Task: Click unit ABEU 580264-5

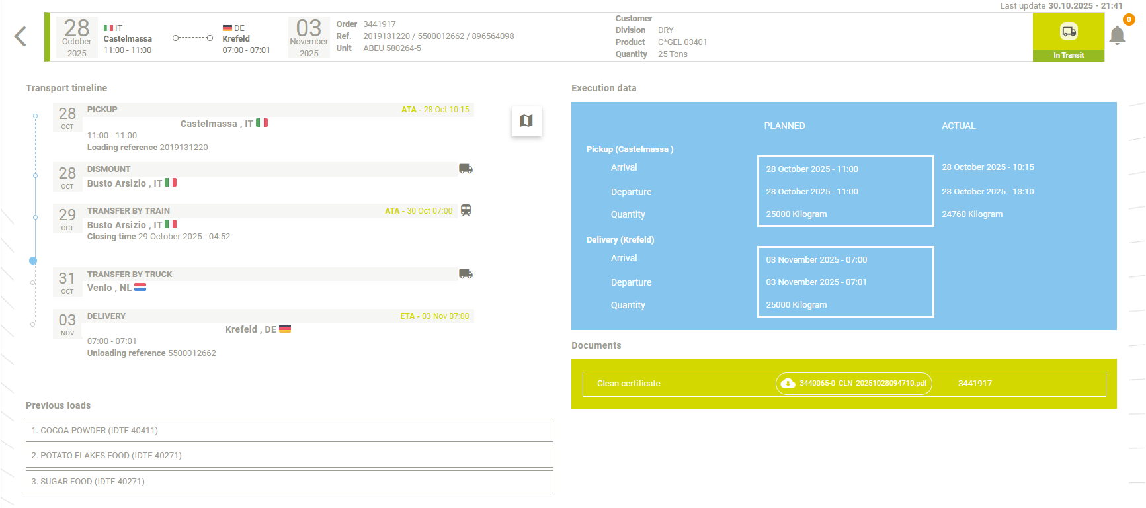Action: 392,48
